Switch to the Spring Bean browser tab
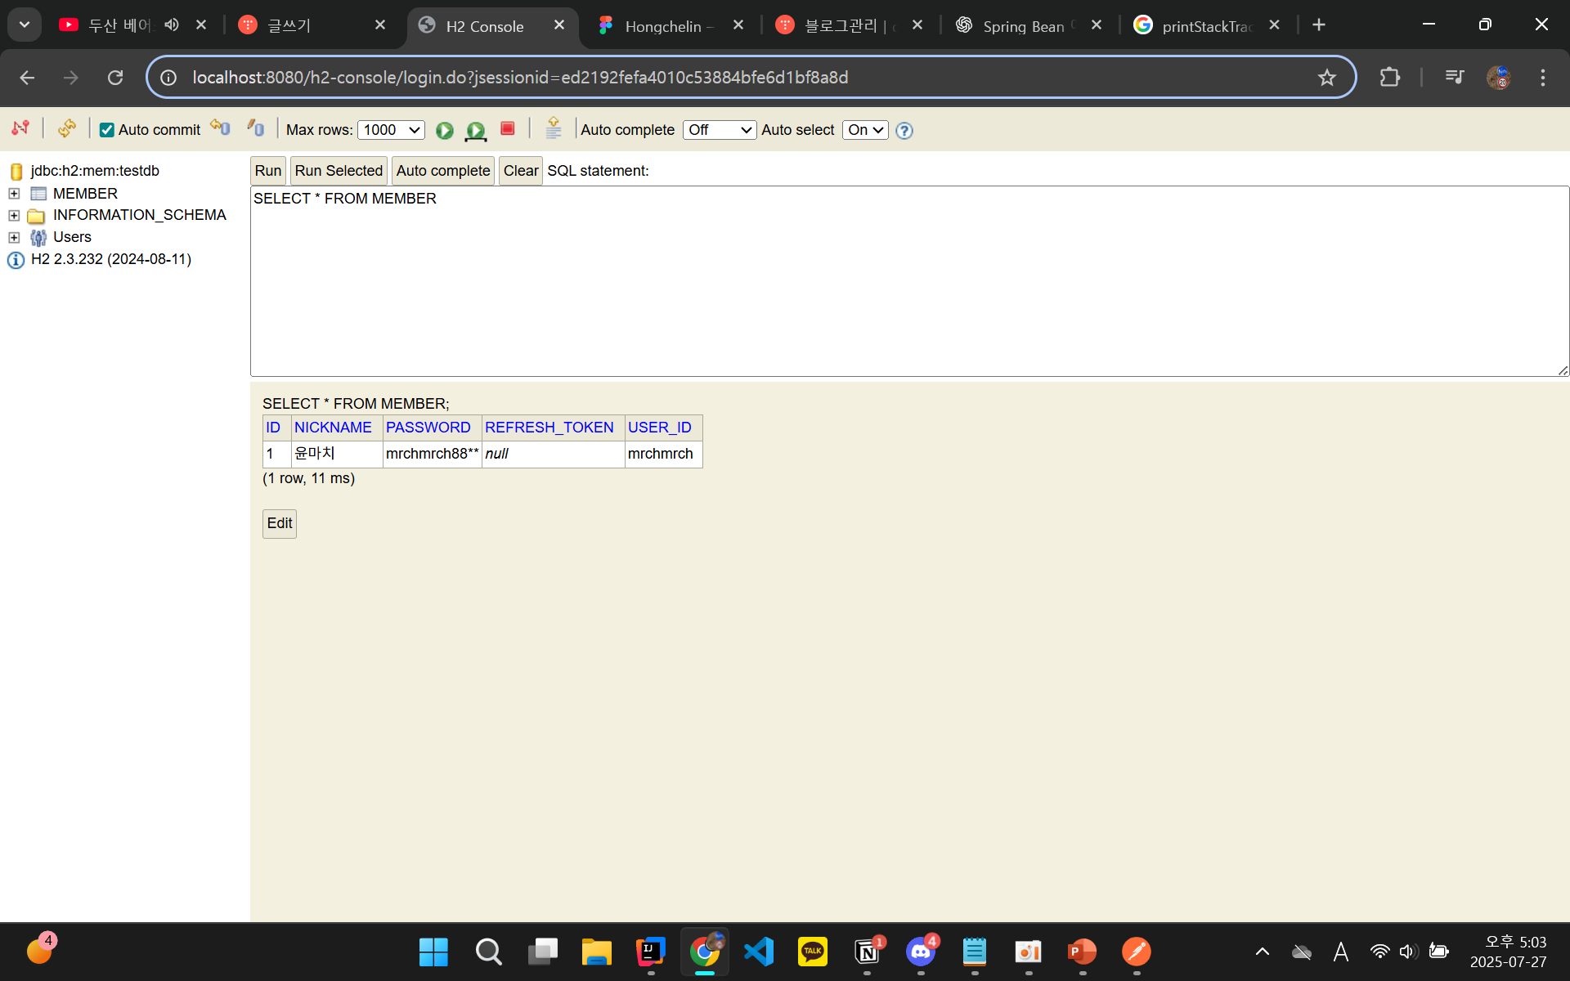The image size is (1570, 981). [x=1022, y=26]
